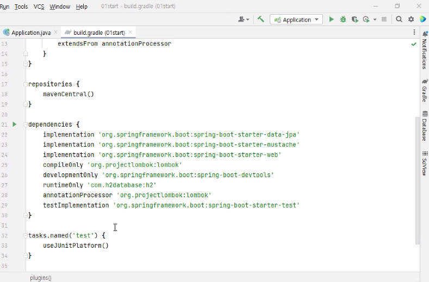Run Application with coverage icon
Image resolution: width=429 pixels, height=282 pixels.
[355, 20]
